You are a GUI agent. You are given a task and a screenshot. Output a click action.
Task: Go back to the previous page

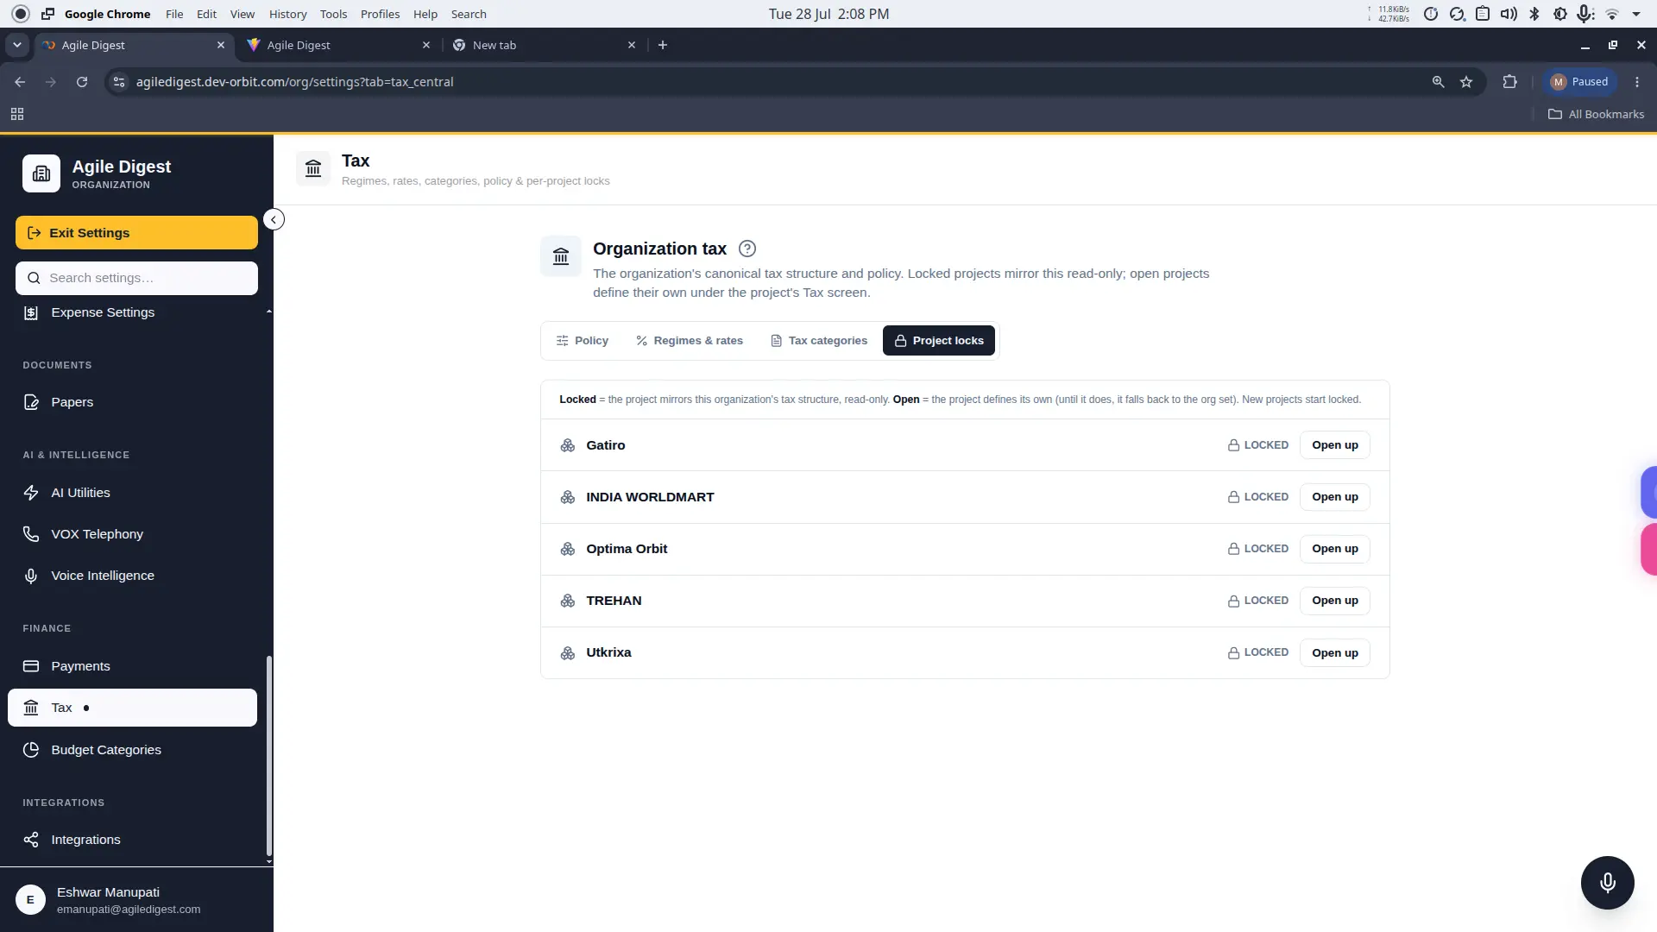[x=20, y=82]
